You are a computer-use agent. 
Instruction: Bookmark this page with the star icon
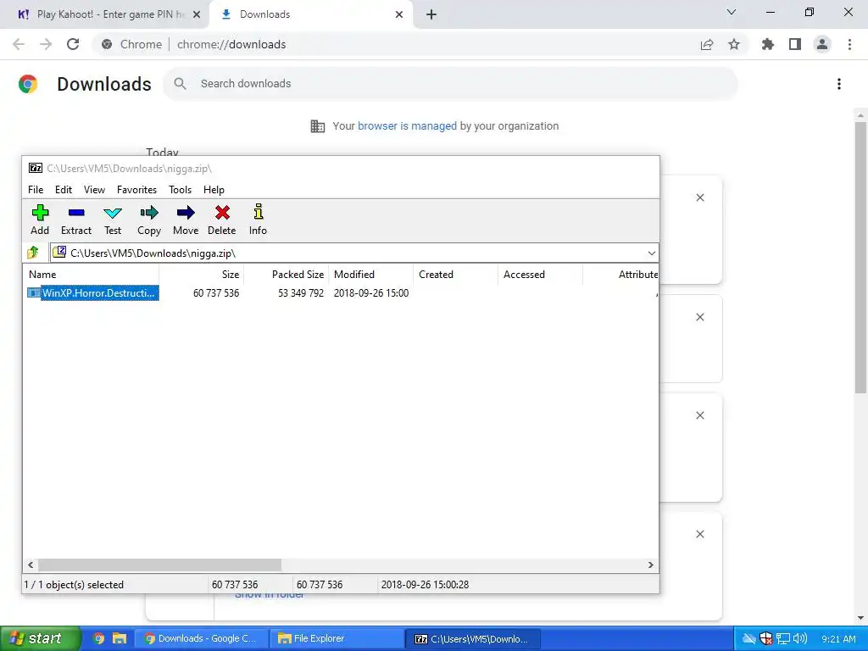pyautogui.click(x=734, y=44)
